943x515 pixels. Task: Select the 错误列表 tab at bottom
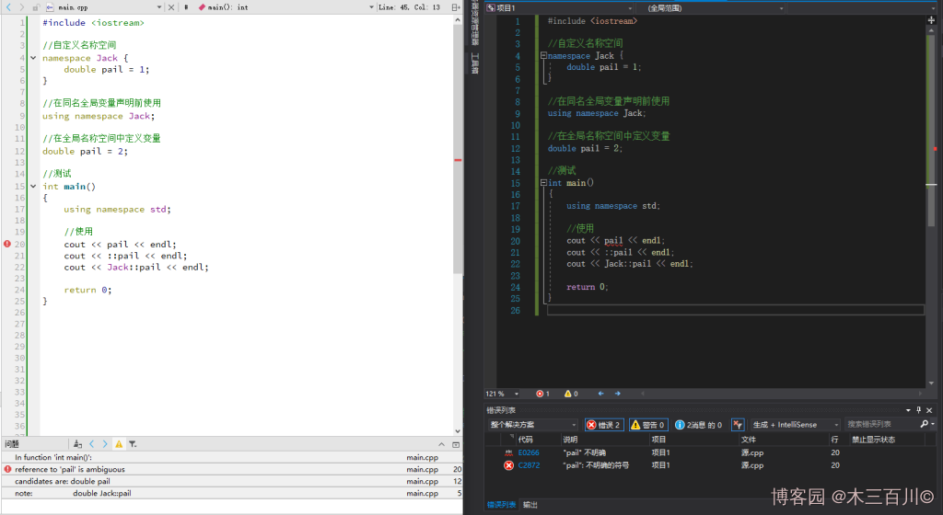[501, 505]
